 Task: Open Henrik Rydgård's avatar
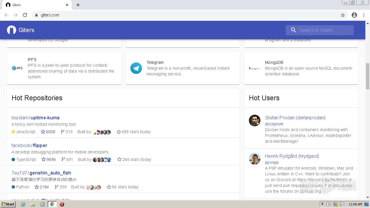coord(255,159)
